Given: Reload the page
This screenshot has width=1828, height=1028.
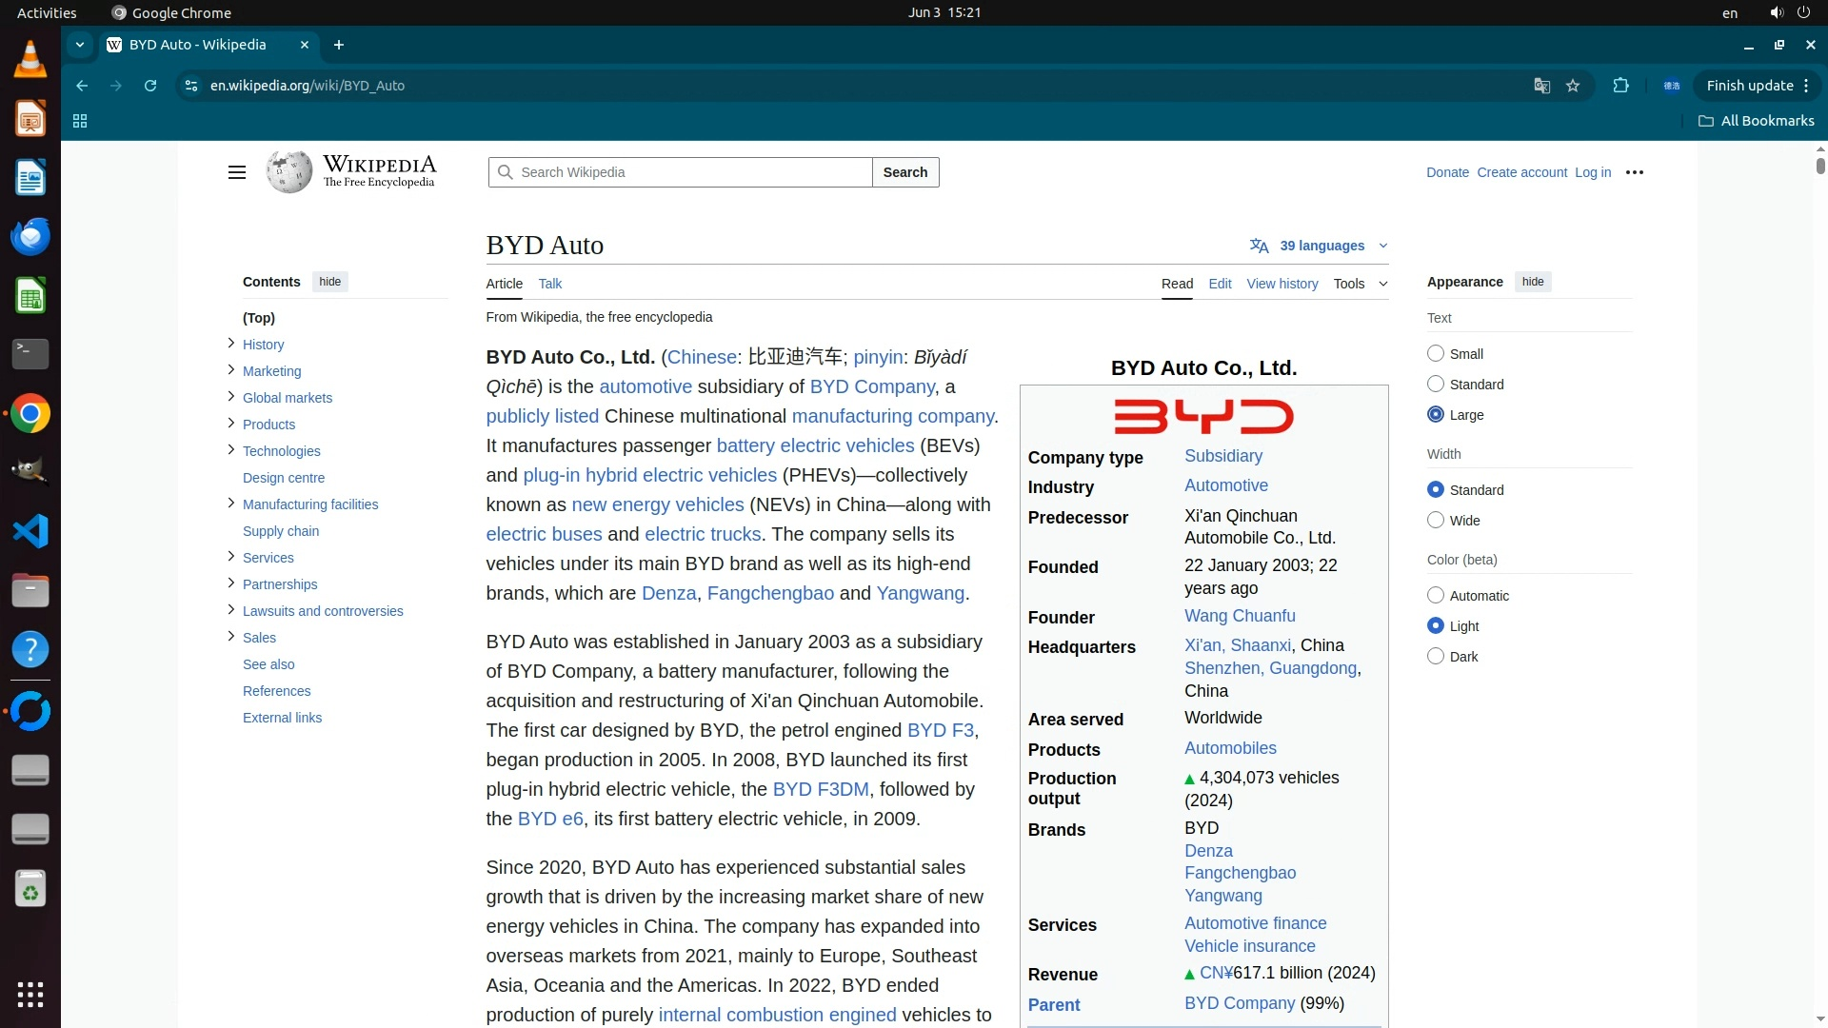Looking at the screenshot, I should pos(150,86).
